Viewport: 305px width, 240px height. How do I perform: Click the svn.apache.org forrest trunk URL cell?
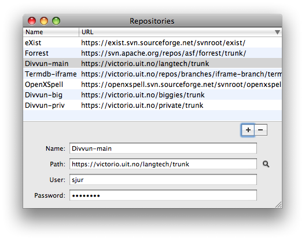click(x=164, y=53)
